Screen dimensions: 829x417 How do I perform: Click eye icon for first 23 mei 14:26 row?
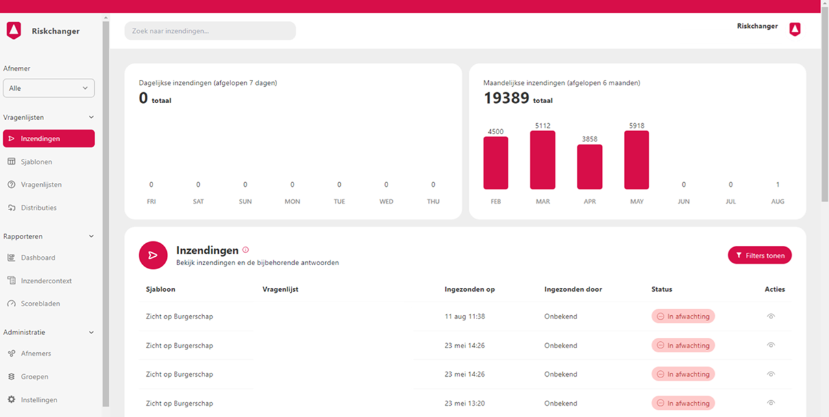tap(771, 345)
